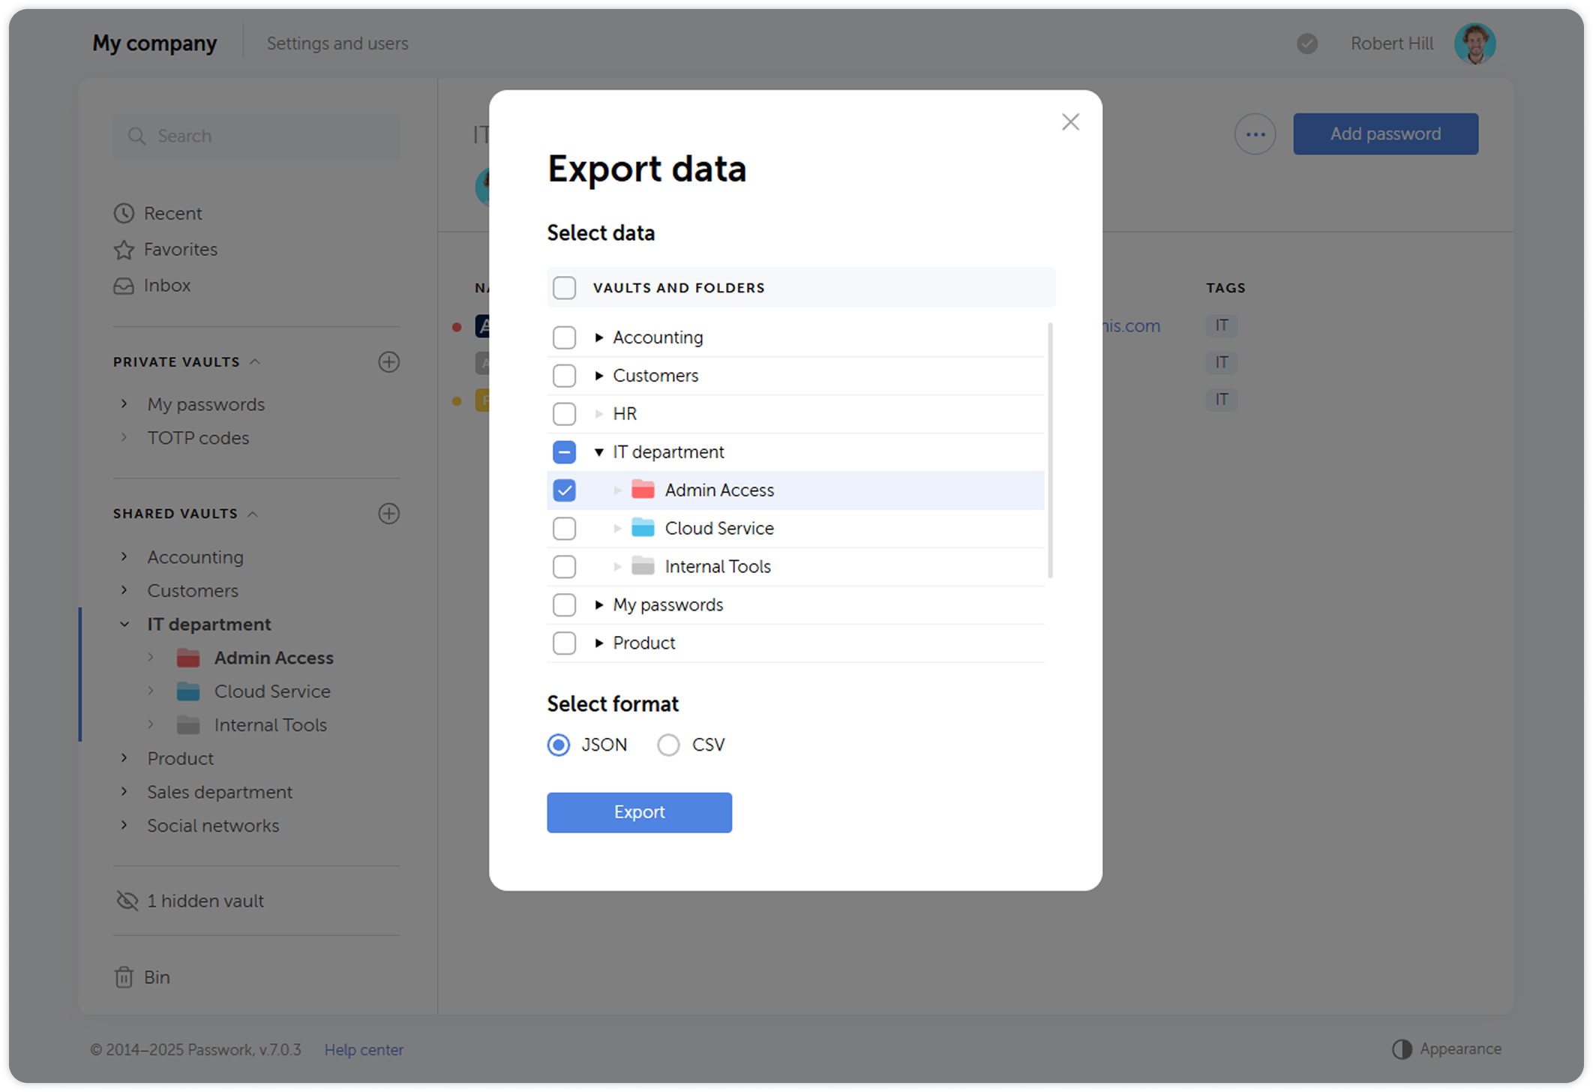Collapse the IT department tree in the dialog

pos(598,451)
